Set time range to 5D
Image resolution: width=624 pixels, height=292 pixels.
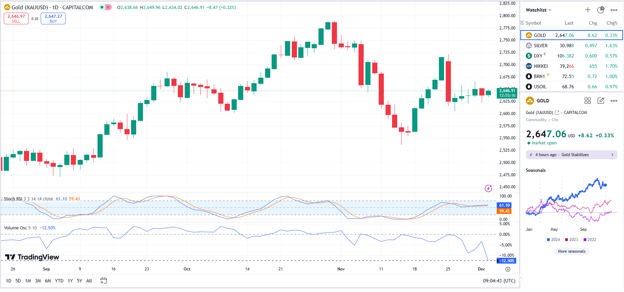18,281
